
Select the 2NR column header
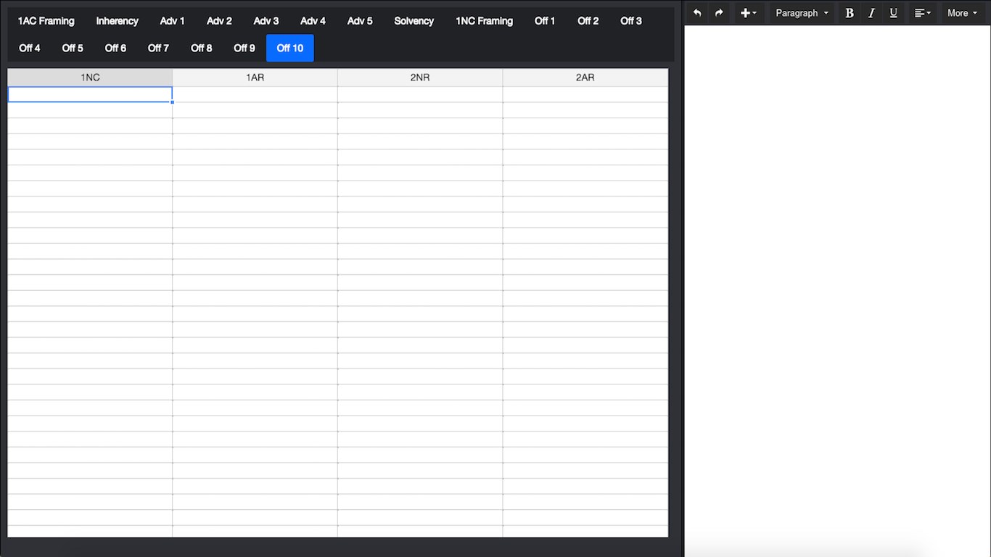click(x=420, y=78)
